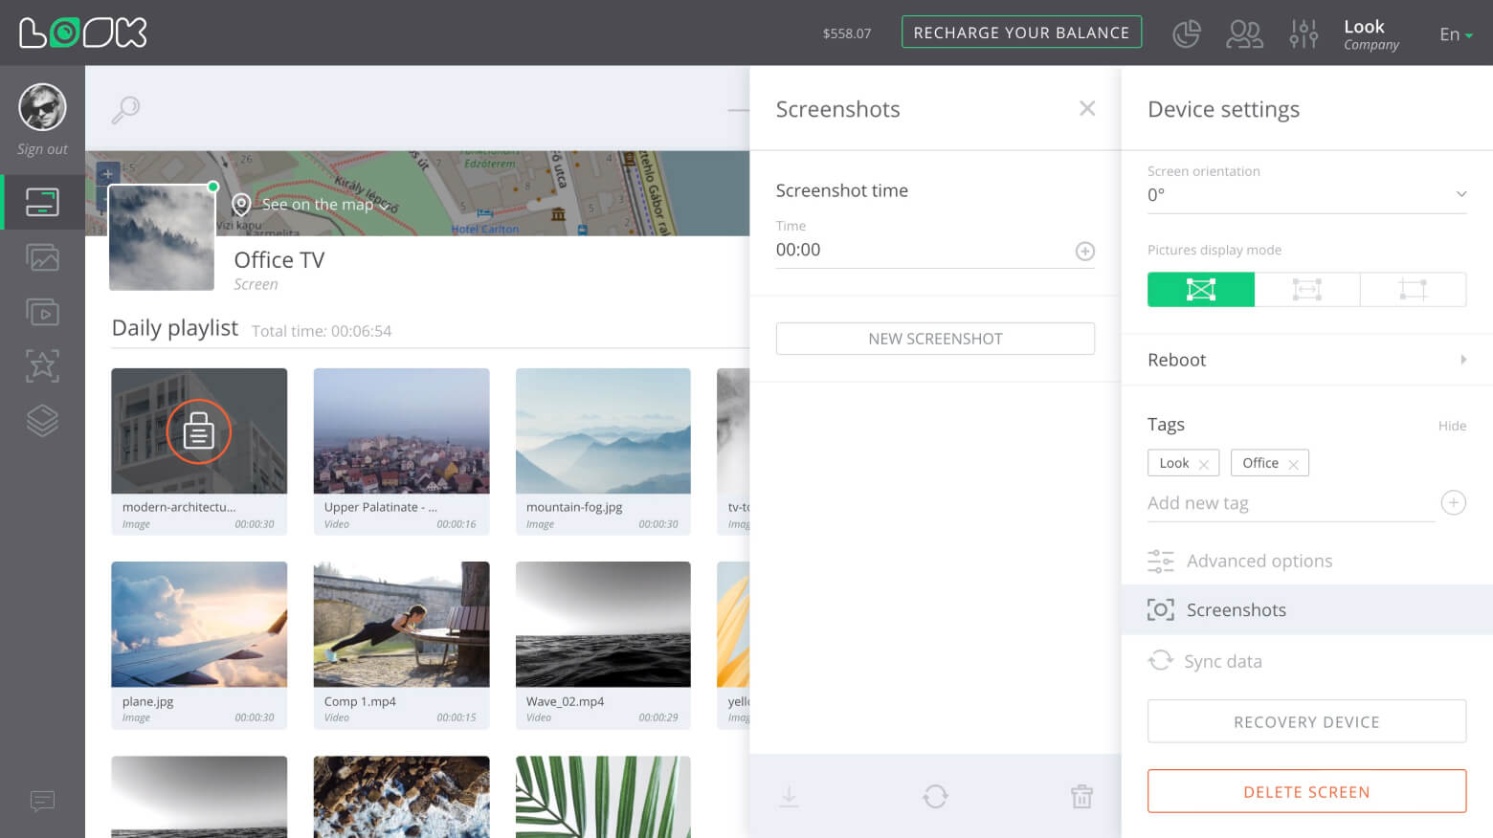This screenshot has height=838, width=1493.
Task: Open Wave_02.mp4 thumbnail
Action: (603, 625)
